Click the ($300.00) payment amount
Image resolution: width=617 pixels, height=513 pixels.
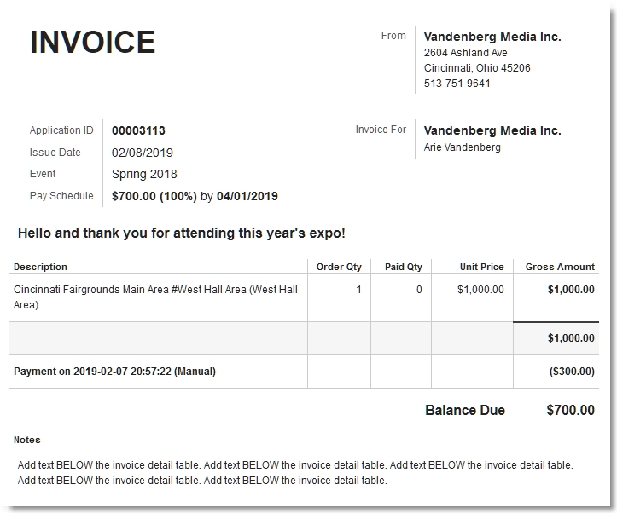coord(572,372)
